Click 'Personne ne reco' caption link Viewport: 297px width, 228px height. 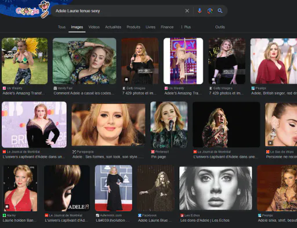click(x=281, y=157)
